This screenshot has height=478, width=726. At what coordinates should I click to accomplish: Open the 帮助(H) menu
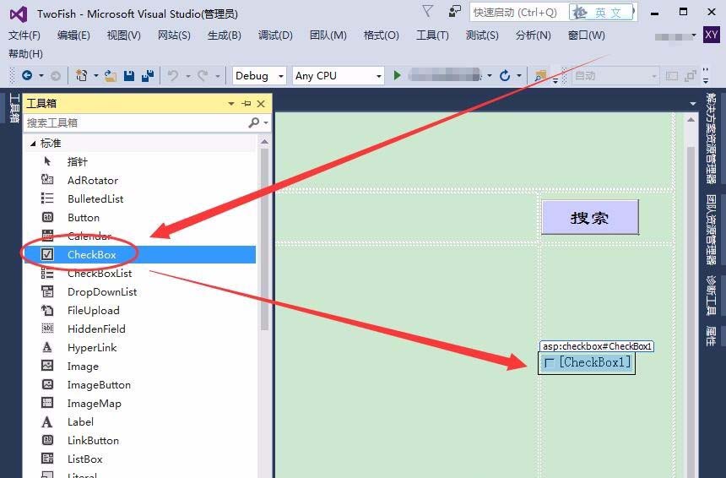pyautogui.click(x=25, y=54)
